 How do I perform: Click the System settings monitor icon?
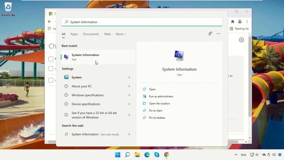(x=66, y=77)
